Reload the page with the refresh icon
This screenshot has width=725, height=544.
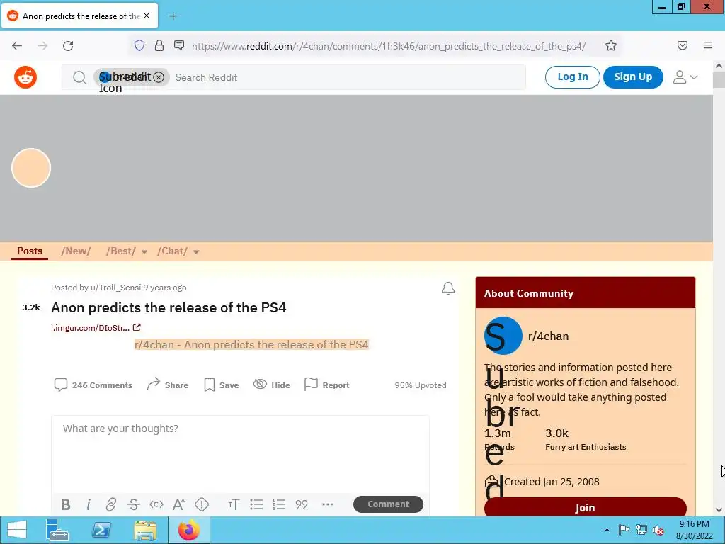coord(68,46)
